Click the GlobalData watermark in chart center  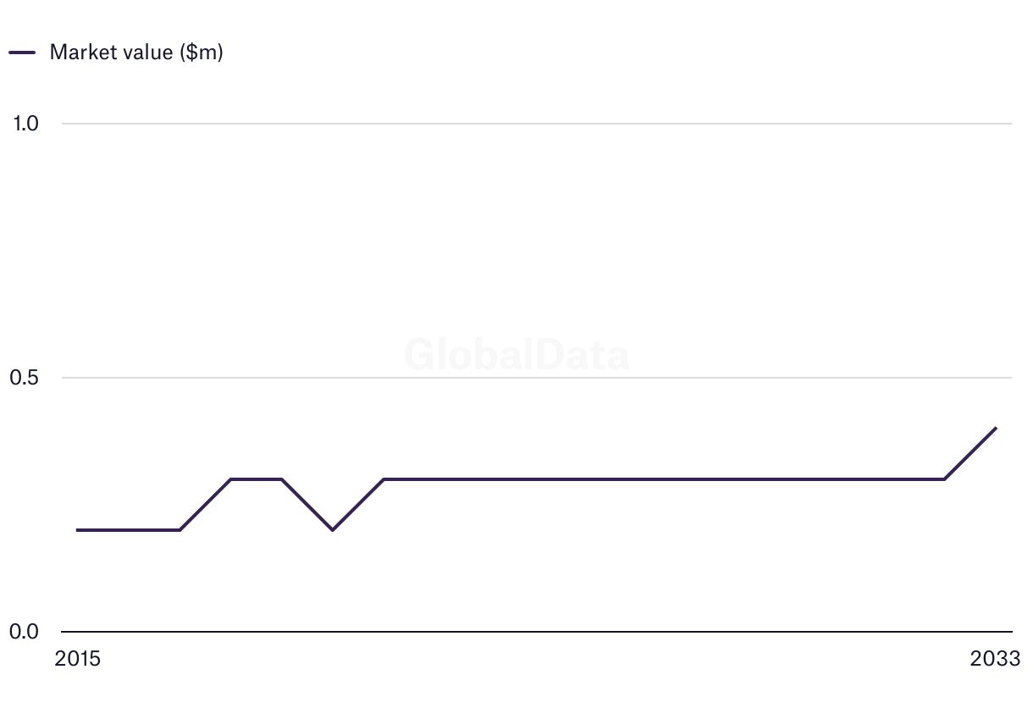[516, 354]
